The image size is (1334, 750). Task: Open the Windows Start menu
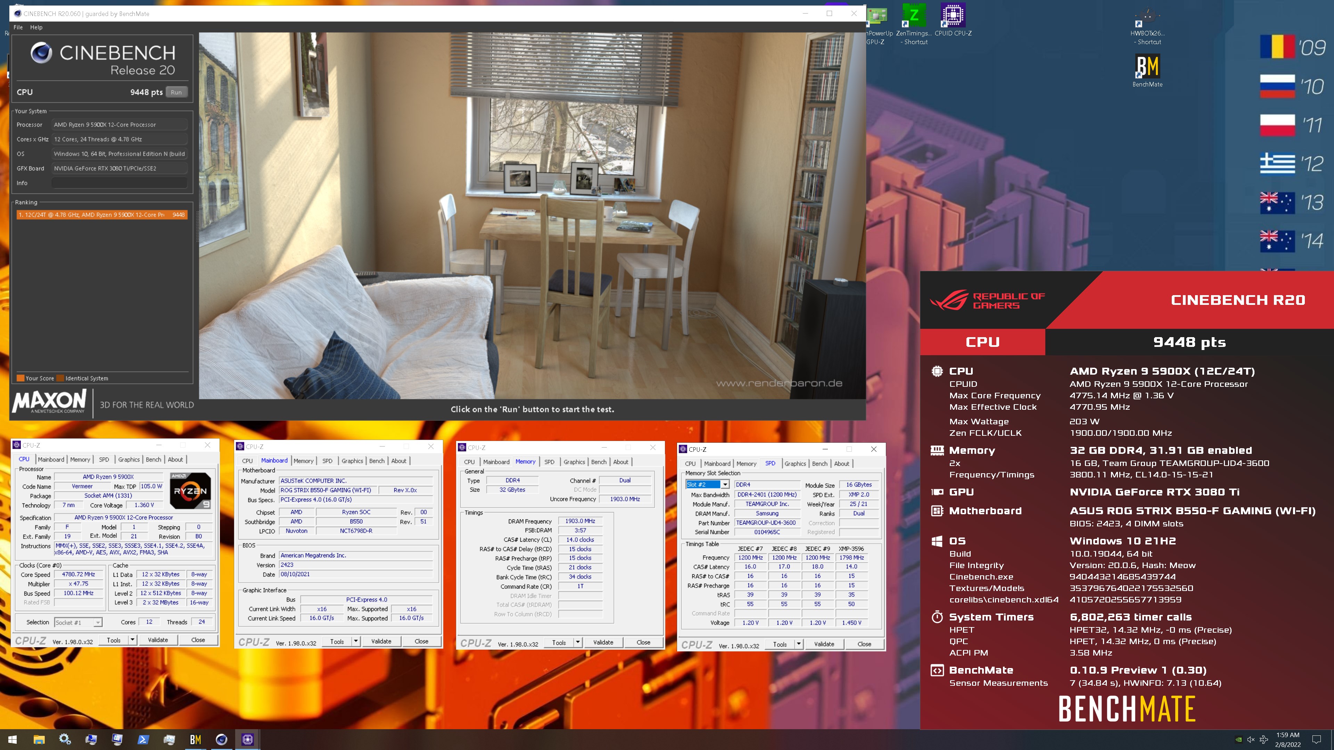coord(13,740)
